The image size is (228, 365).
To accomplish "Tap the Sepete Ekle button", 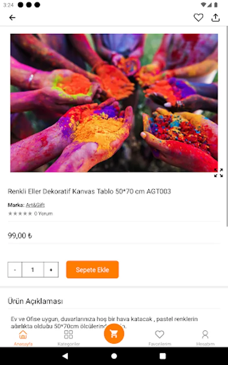I will [92, 270].
